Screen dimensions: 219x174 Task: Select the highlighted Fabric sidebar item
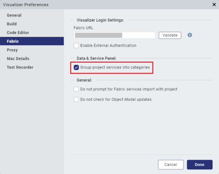pyautogui.click(x=32, y=41)
